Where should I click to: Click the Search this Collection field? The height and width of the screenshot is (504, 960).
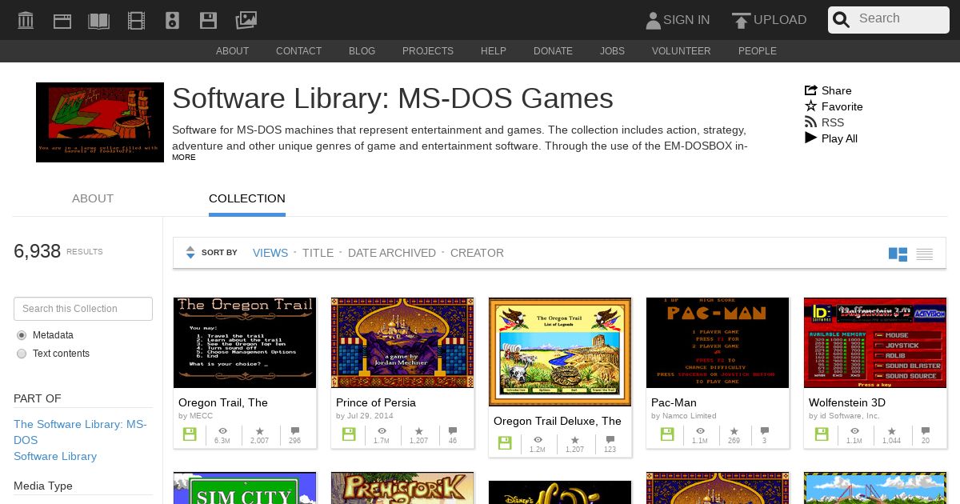tap(83, 309)
